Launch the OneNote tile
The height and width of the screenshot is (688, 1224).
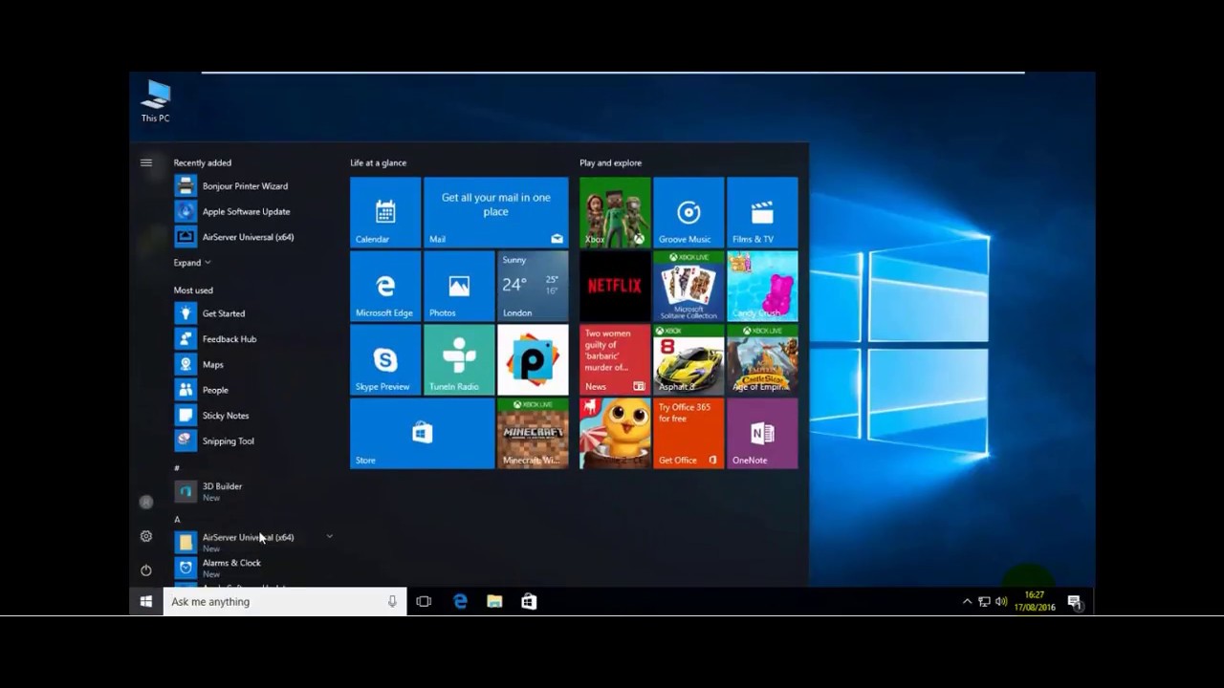[x=762, y=433]
